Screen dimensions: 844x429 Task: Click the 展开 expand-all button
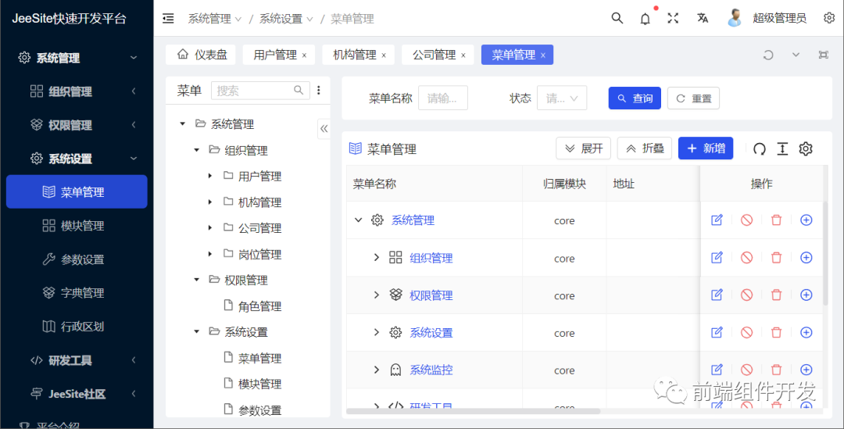[x=584, y=148]
